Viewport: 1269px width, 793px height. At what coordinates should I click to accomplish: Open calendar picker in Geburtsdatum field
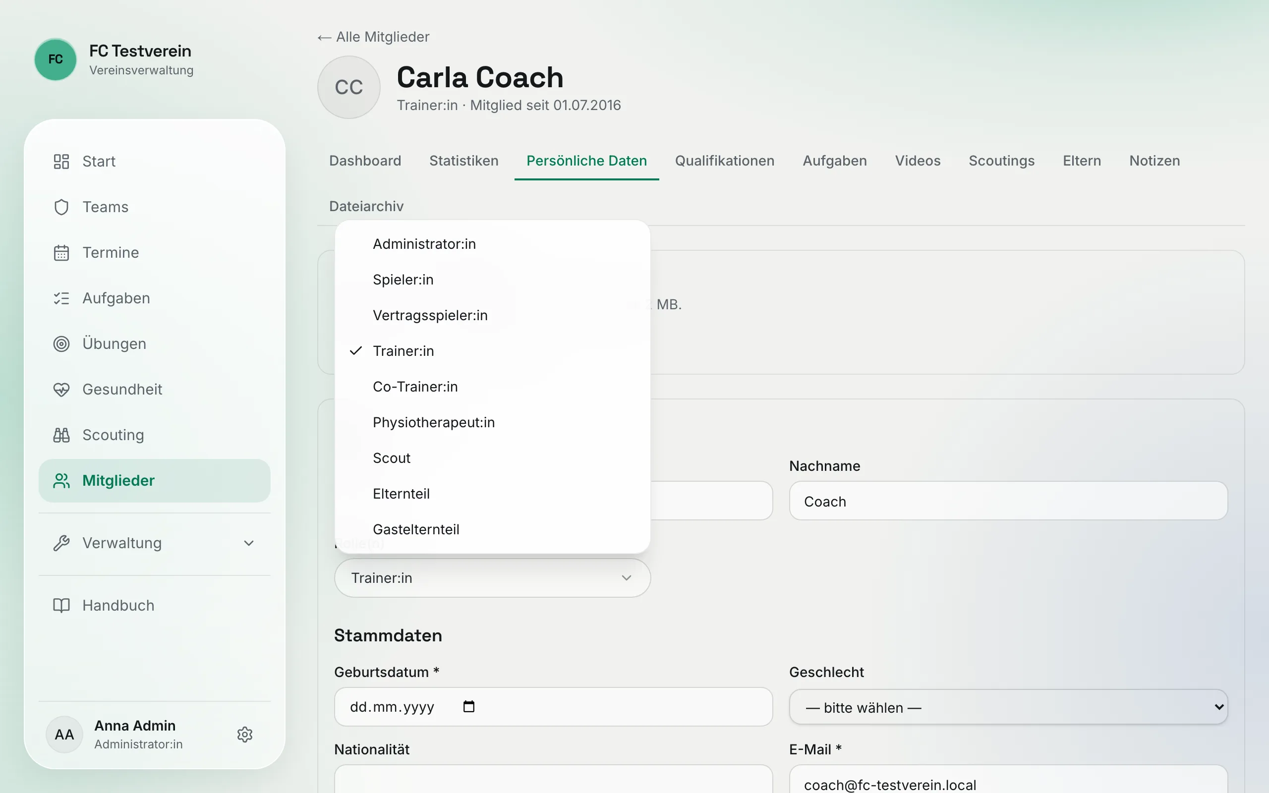click(469, 706)
